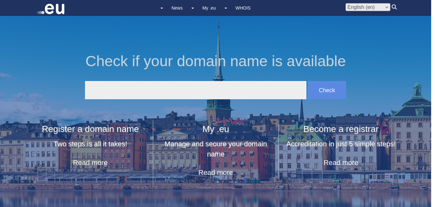Expand the caret between News and My .eu
Screen dimensions: 435x207
[x=193, y=8]
